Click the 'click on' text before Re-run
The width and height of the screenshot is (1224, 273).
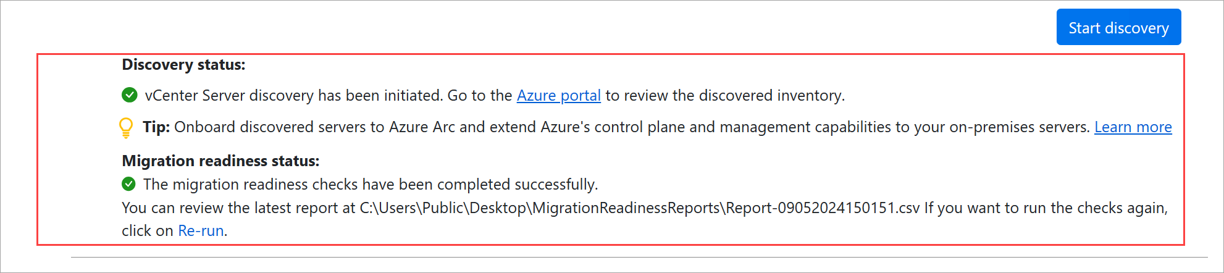point(148,231)
